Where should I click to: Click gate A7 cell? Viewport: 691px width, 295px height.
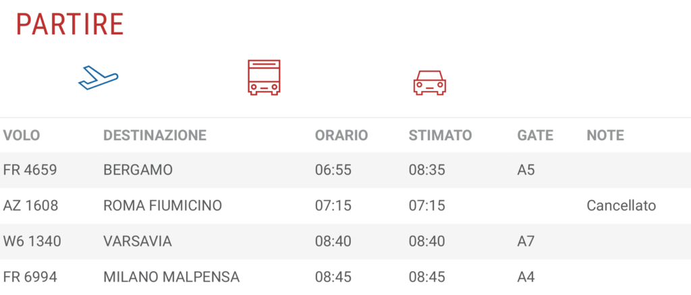click(526, 241)
